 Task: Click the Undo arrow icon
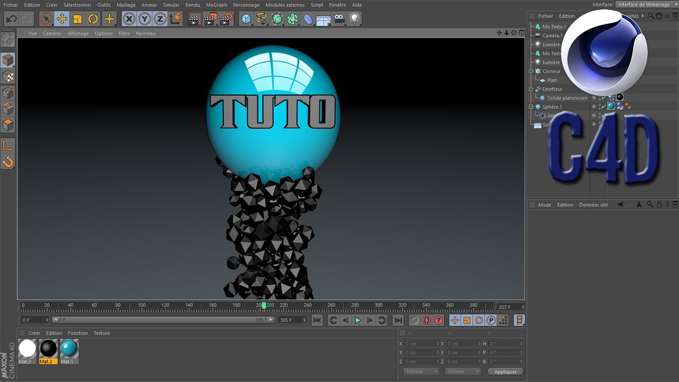(11, 19)
